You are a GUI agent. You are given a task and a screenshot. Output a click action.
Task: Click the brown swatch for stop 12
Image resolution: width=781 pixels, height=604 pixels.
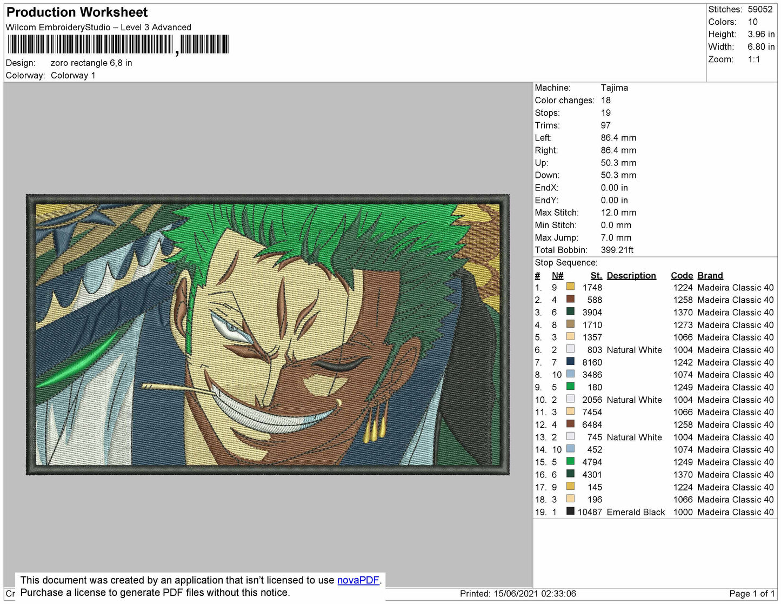[x=570, y=424]
